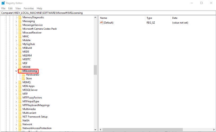Click the registry path address bar
This screenshot has height=132, width=216.
point(106,12)
